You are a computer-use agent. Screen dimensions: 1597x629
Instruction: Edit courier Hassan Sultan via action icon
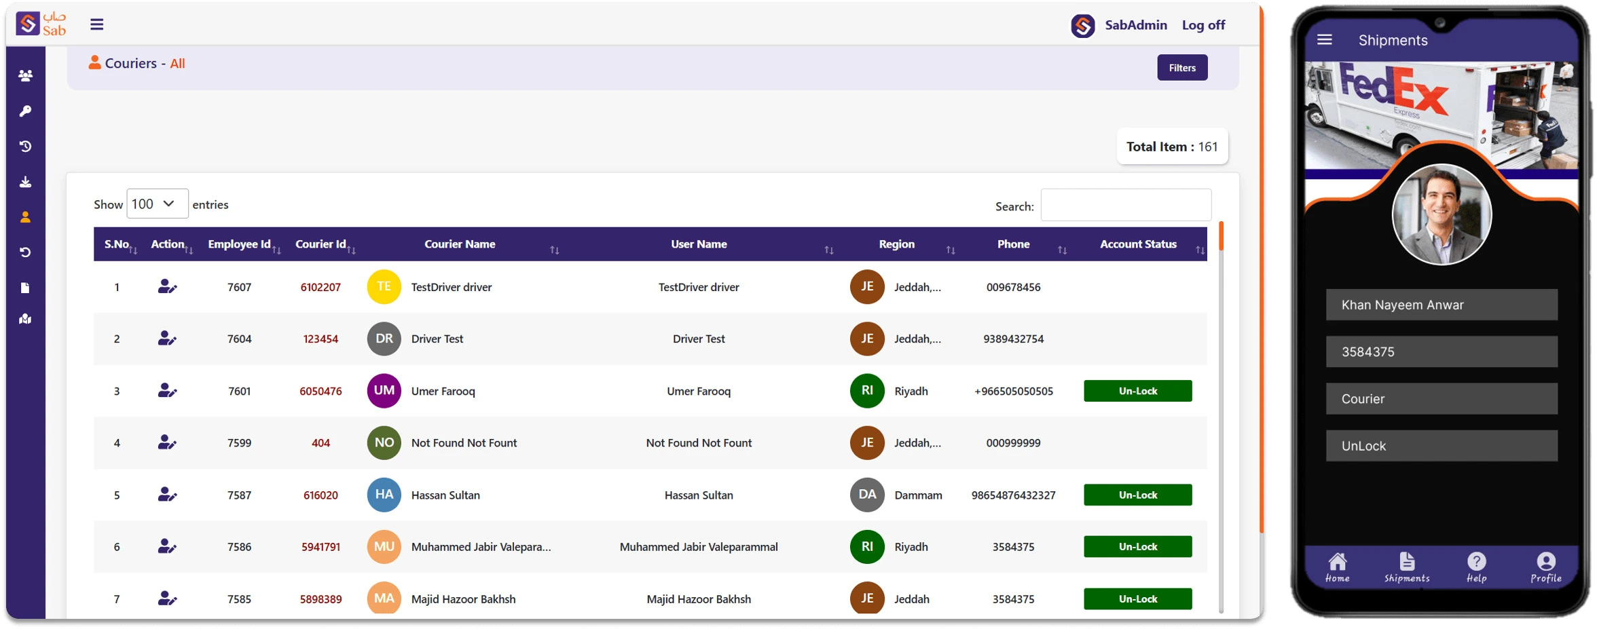pyautogui.click(x=167, y=495)
